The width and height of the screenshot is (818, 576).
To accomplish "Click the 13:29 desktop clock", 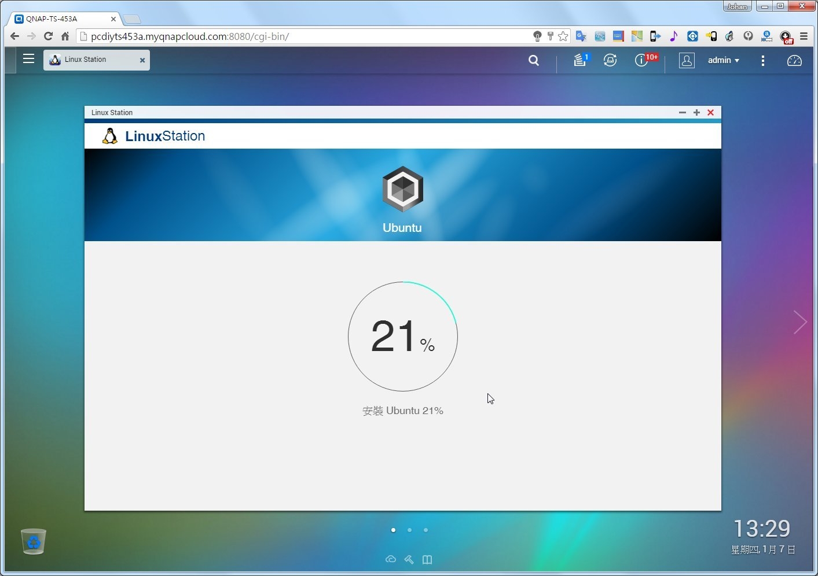I will (762, 529).
